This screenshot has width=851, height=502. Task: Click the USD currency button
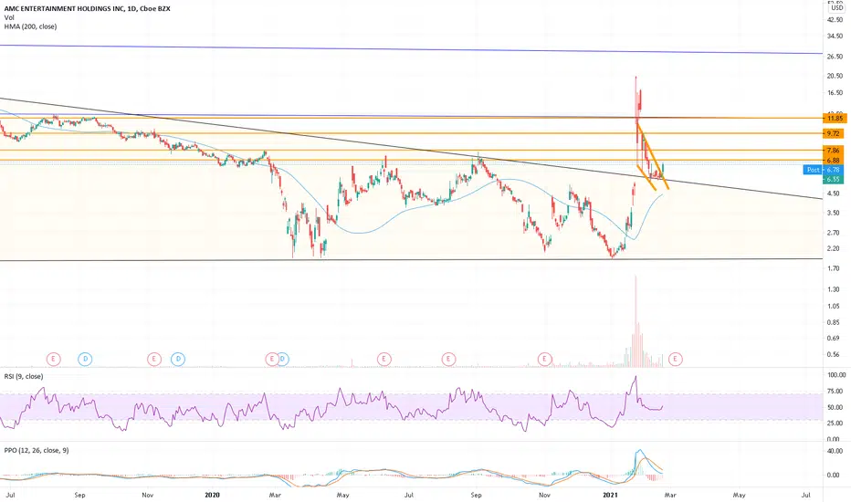point(837,8)
